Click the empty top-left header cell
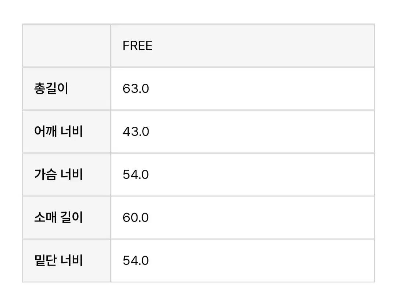Image resolution: width=397 pixels, height=303 pixels. (x=67, y=46)
